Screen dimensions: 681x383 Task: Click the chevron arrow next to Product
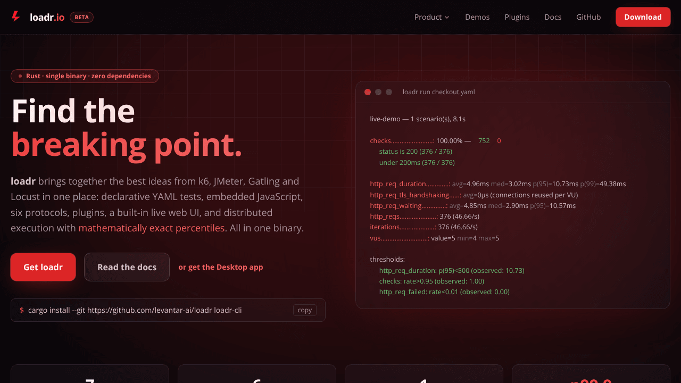point(447,18)
